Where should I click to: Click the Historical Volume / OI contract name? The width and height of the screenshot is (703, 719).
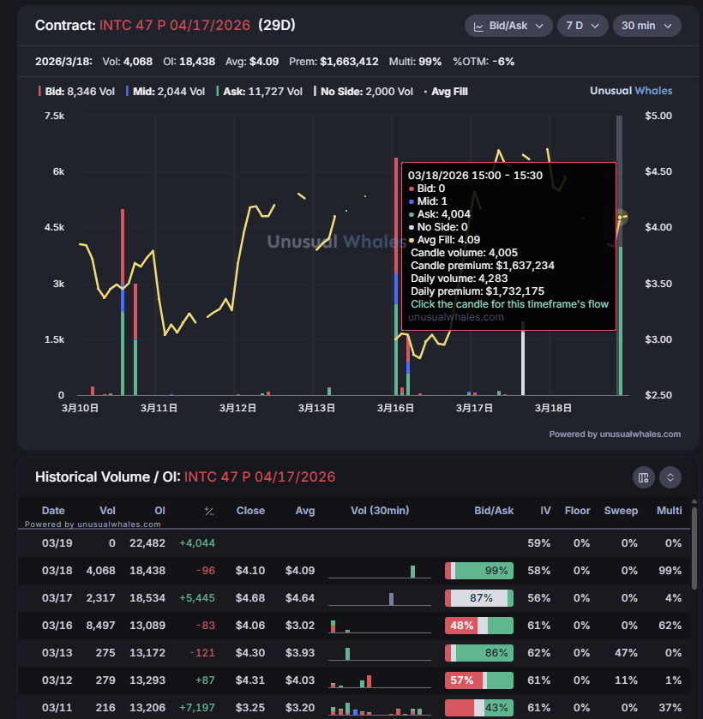tap(260, 476)
